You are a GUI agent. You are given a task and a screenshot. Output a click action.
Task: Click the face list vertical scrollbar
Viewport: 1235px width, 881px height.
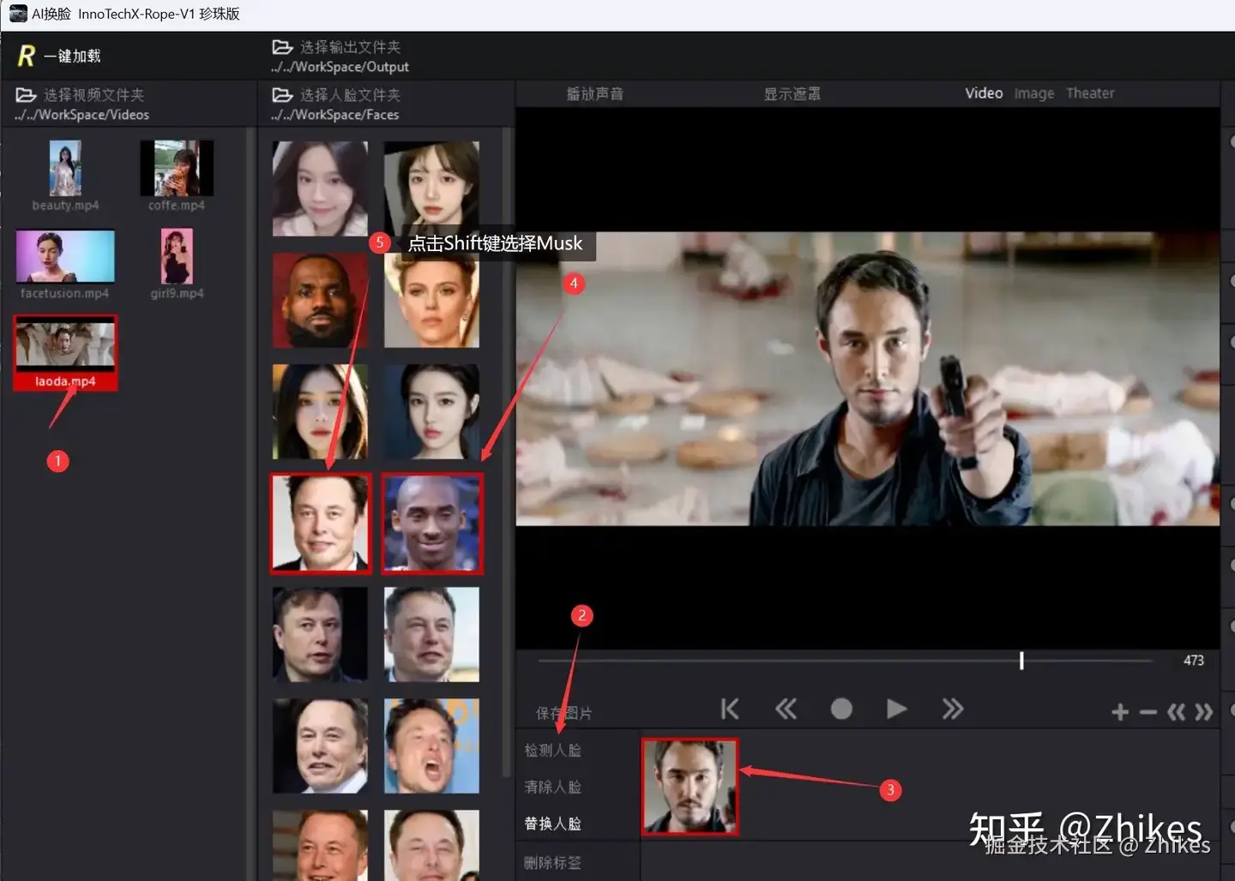point(507,454)
